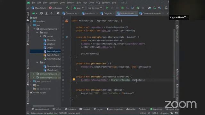Click the Debug app bug icon
Image resolution: width=205 pixels, height=115 pixels.
tap(122, 8)
